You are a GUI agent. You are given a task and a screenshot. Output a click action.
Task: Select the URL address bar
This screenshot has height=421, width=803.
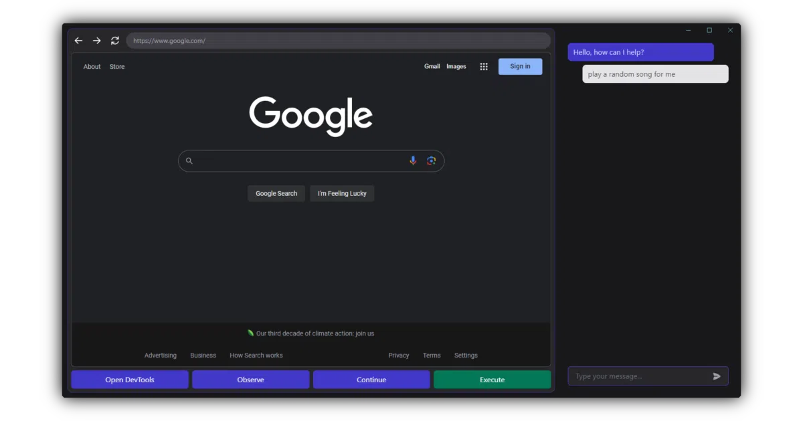point(338,41)
